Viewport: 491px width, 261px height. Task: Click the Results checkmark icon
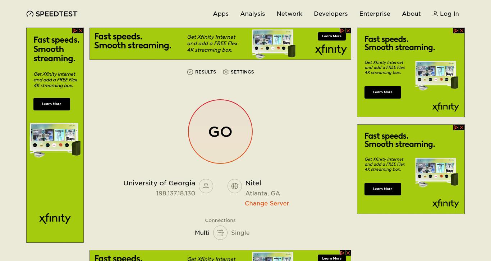190,72
